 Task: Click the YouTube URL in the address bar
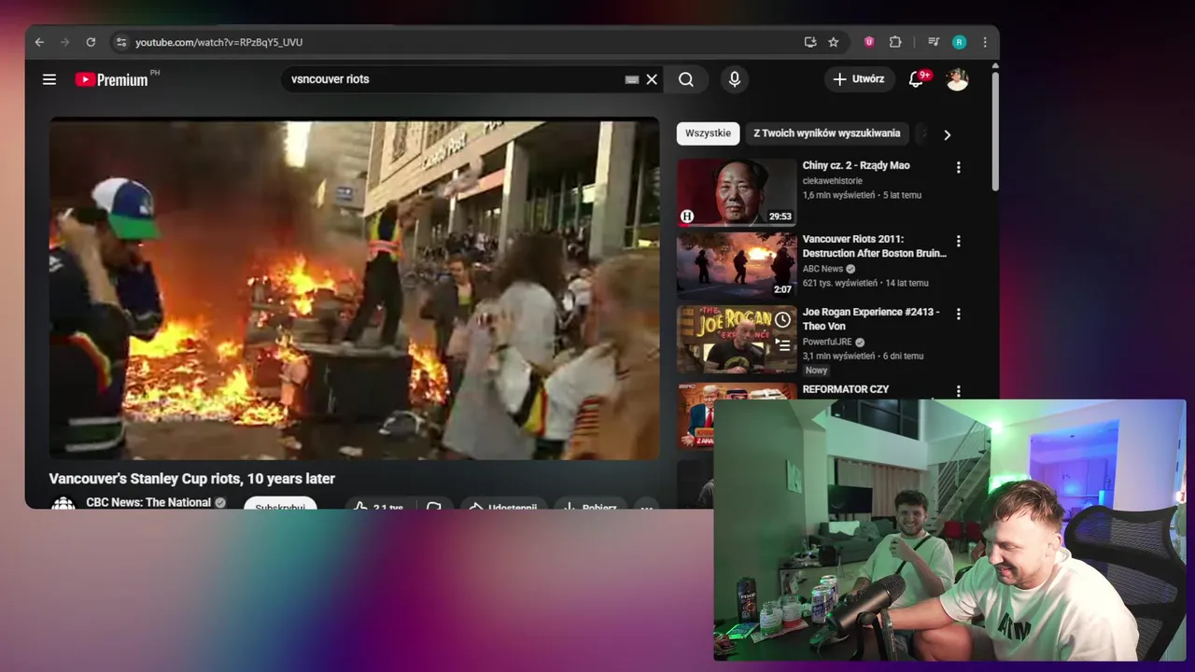coord(218,42)
